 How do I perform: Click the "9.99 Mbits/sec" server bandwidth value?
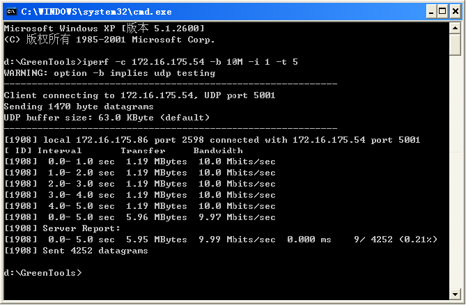pyautogui.click(x=237, y=240)
